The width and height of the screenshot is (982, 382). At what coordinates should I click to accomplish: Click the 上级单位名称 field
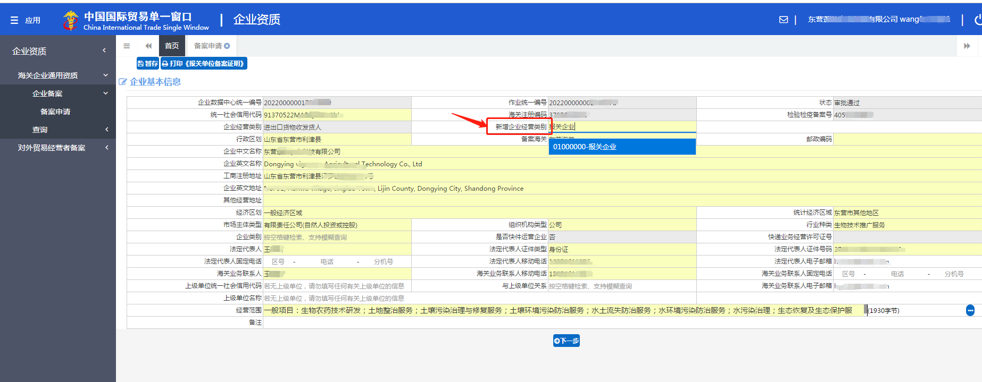click(479, 298)
